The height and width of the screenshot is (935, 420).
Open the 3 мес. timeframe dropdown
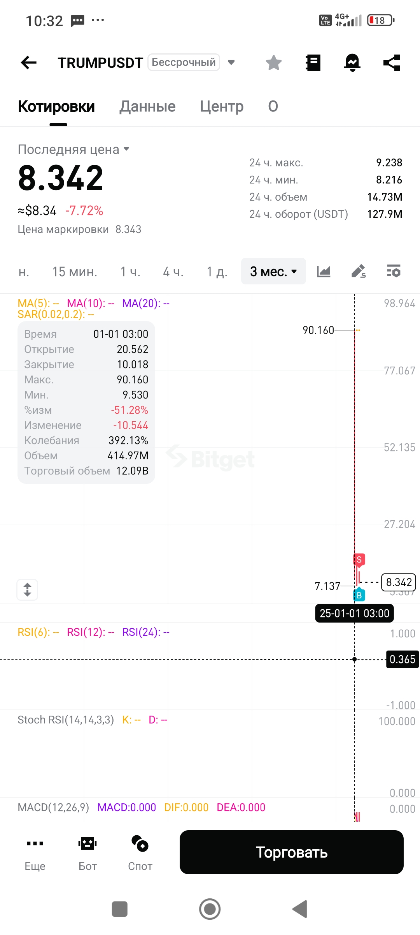tap(273, 271)
